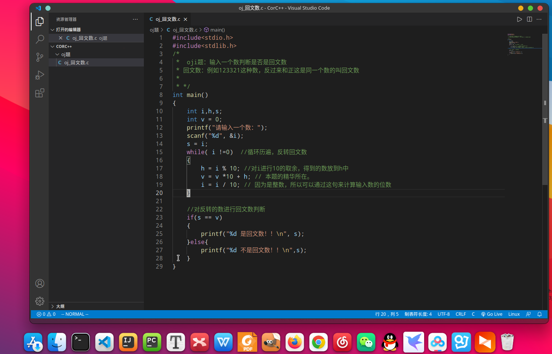This screenshot has width=552, height=354.
Task: Open WPS Writer from the dock
Action: [x=223, y=342]
